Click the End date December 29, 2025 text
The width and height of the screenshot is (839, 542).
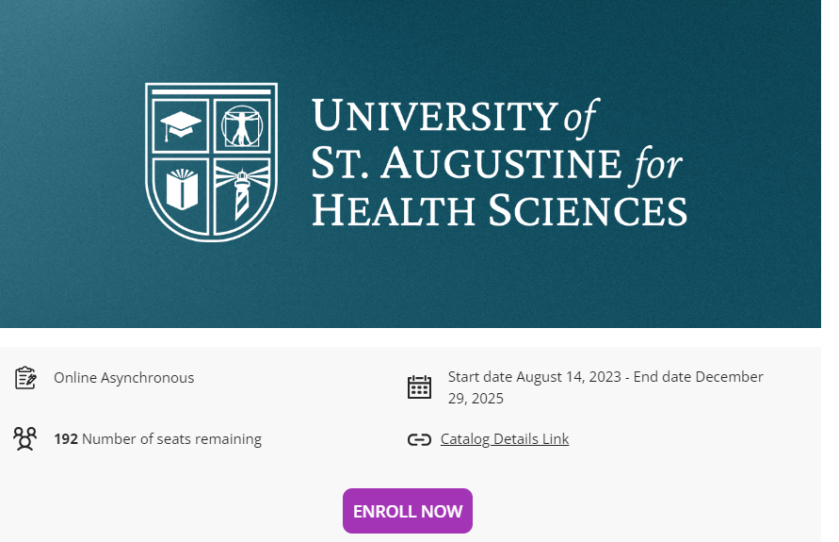click(605, 387)
